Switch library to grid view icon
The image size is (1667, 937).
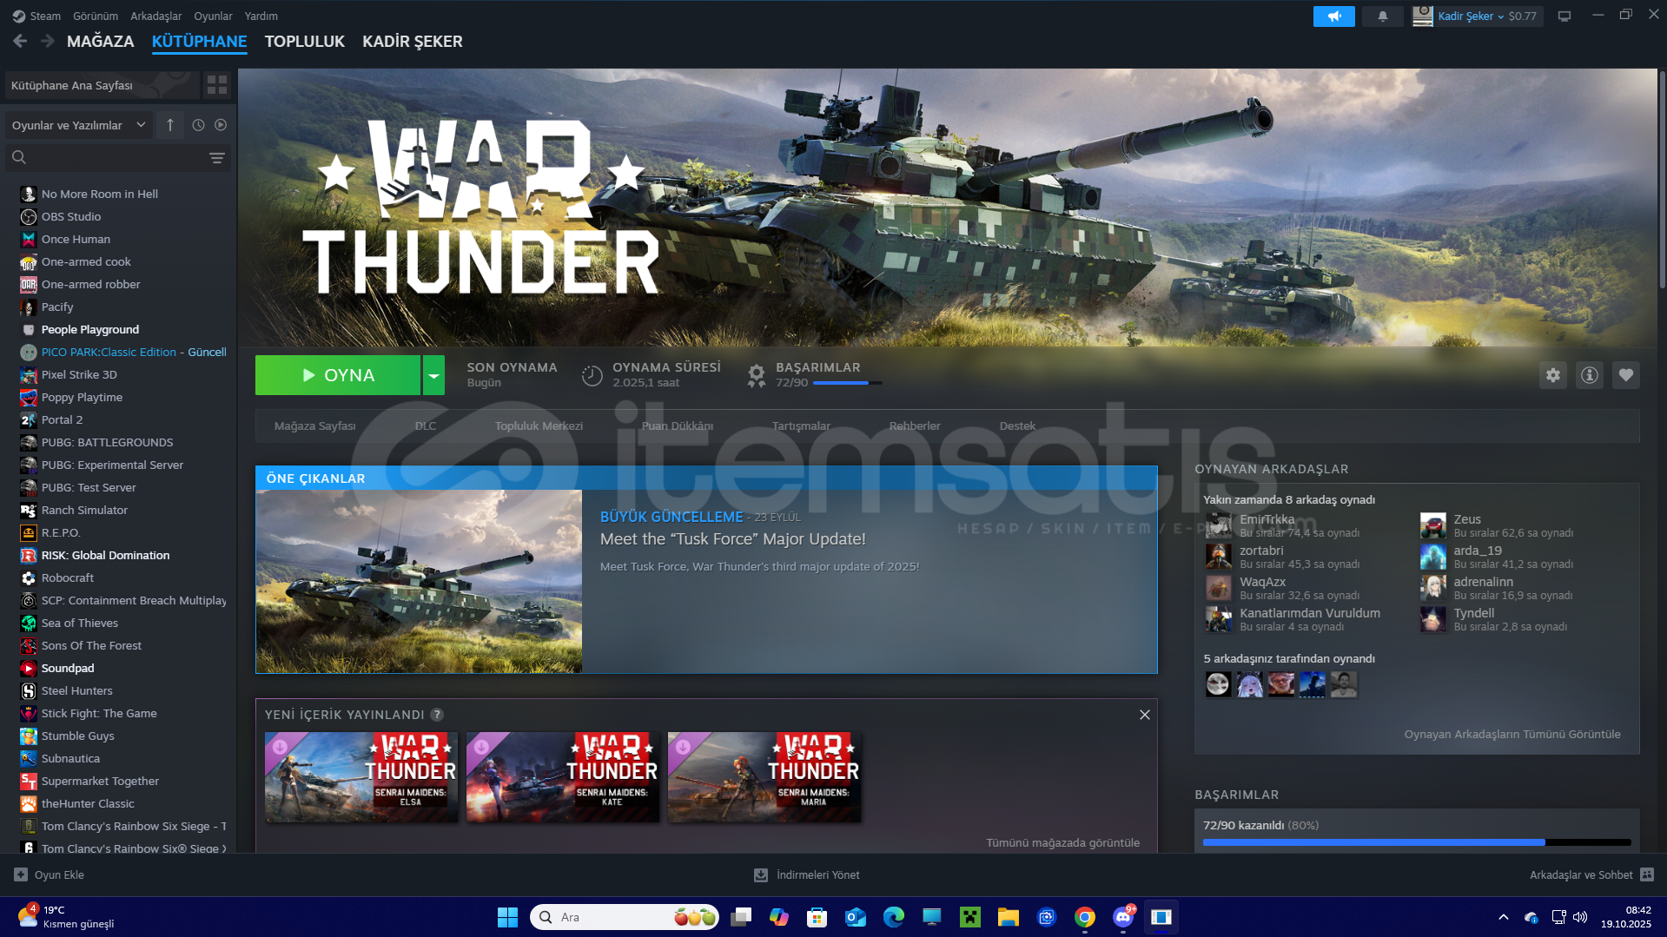[x=217, y=84]
